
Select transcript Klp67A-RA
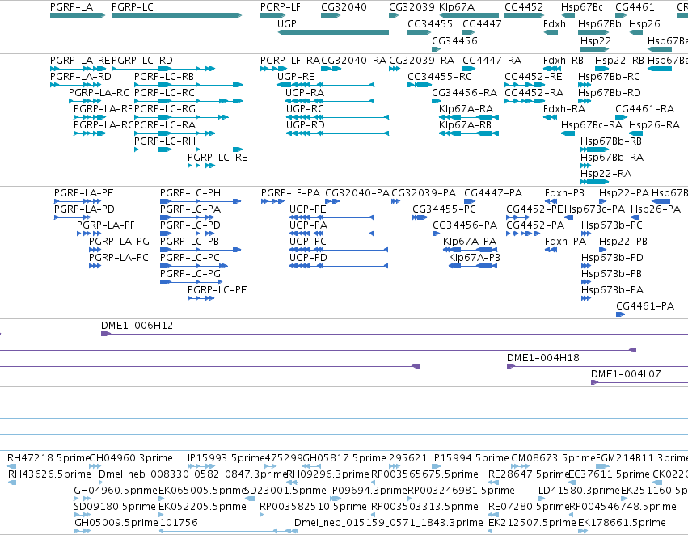point(469,117)
